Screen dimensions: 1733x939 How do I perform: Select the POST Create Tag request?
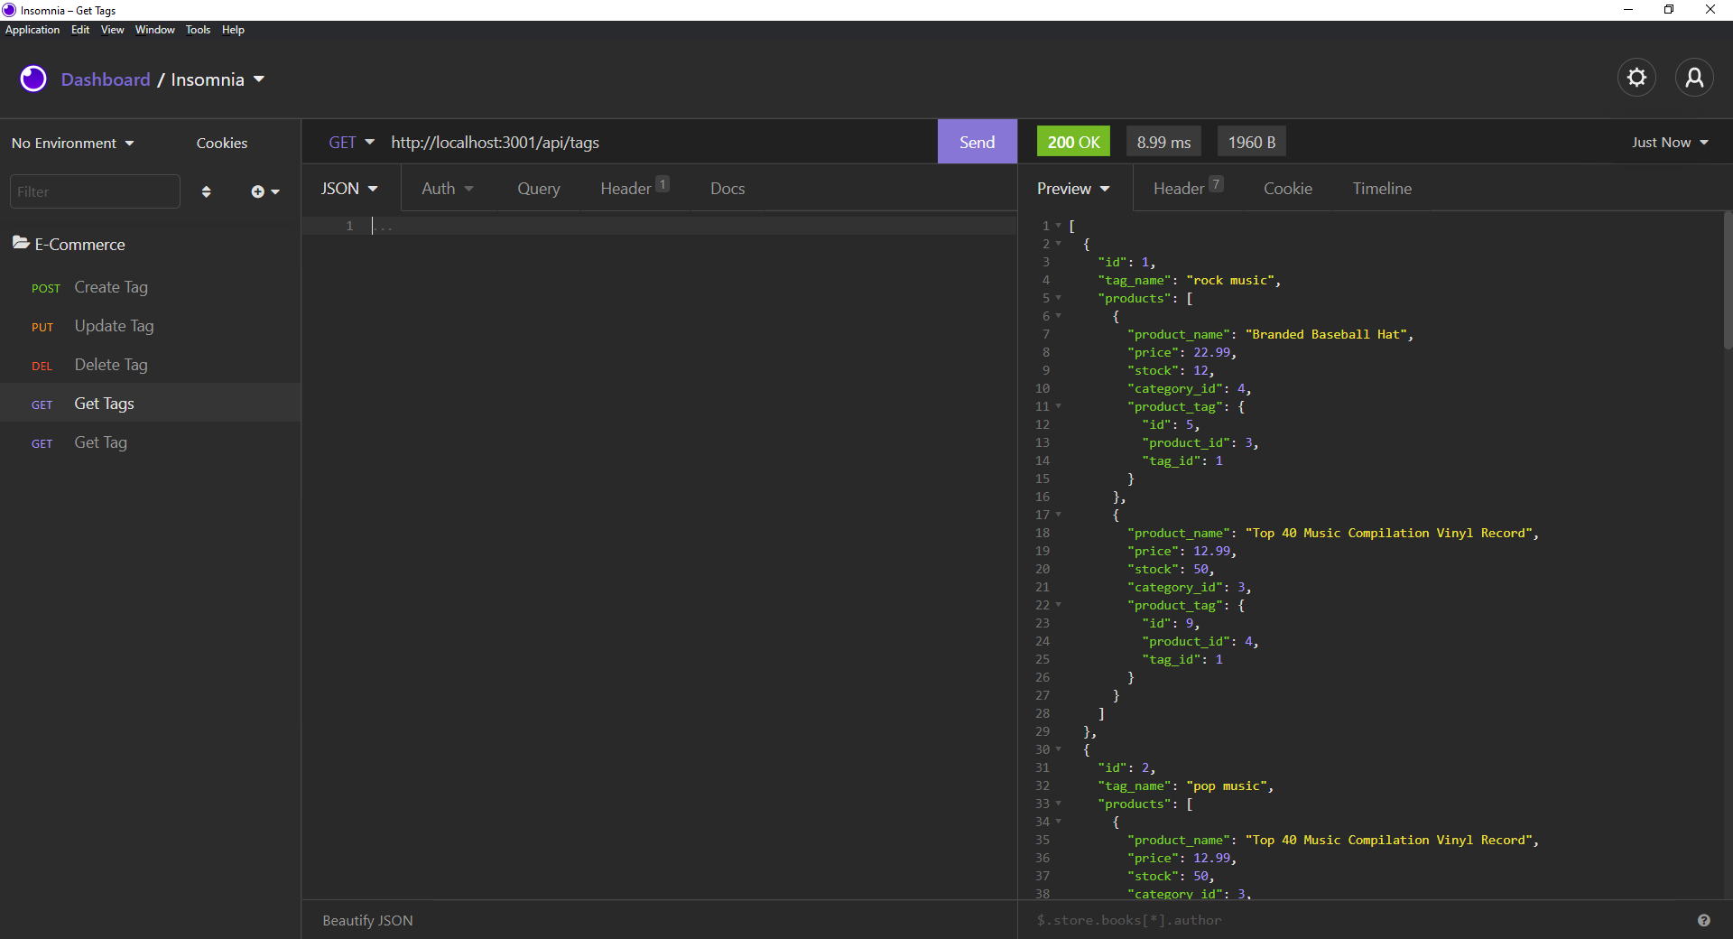click(150, 287)
